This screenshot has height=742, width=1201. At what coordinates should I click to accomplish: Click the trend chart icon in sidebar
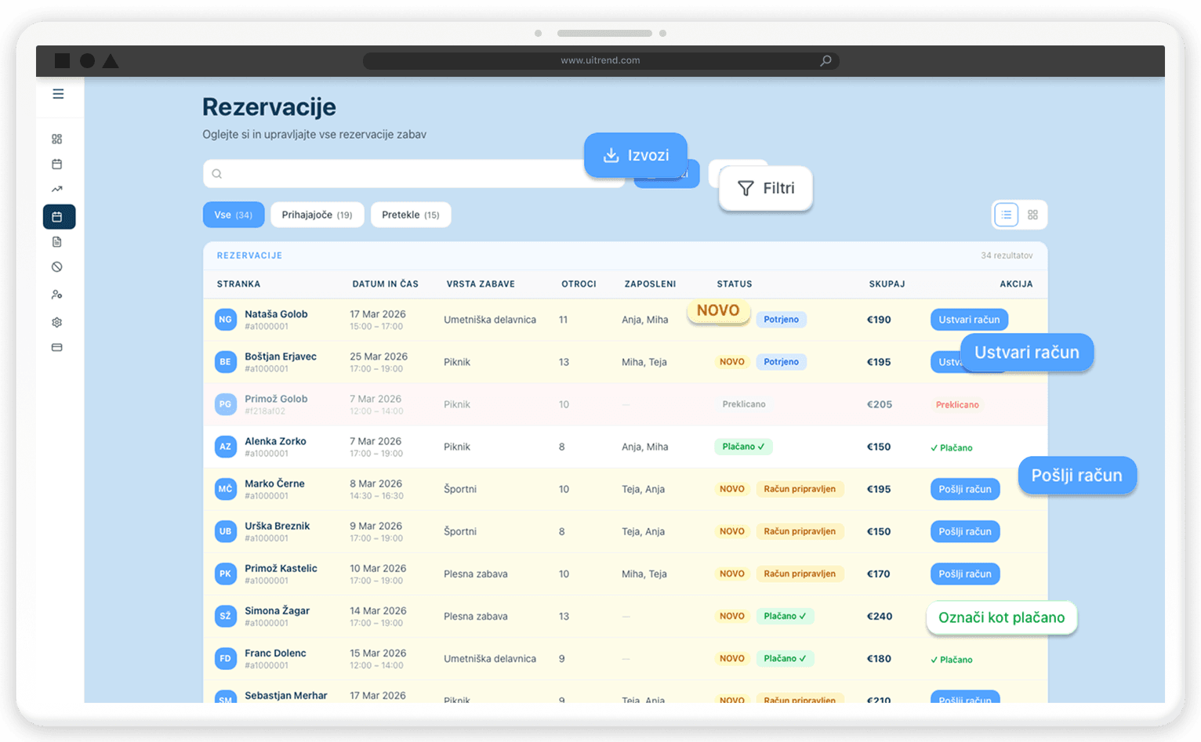[x=57, y=190]
